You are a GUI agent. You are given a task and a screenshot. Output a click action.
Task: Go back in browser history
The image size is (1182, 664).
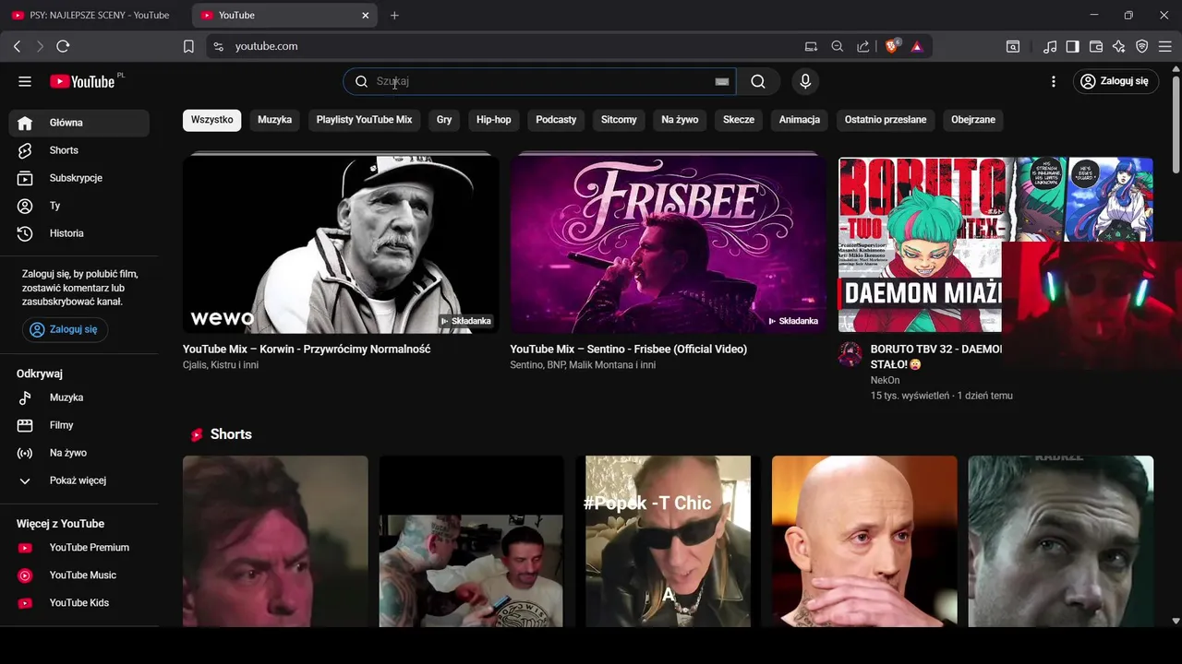(17, 46)
